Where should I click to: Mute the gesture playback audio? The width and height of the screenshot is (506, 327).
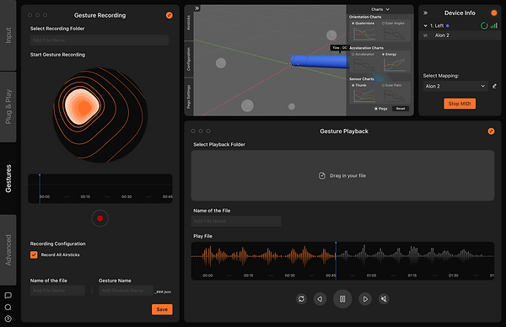pos(384,299)
